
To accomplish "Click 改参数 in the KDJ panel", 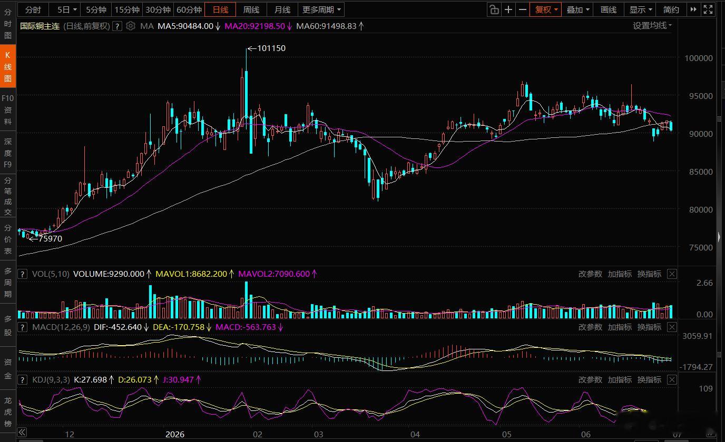I will pos(590,379).
